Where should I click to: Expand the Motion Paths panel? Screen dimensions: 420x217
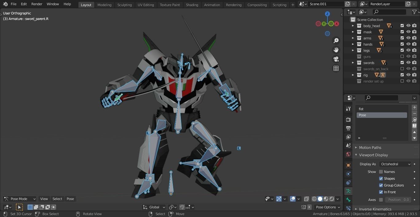(370, 147)
